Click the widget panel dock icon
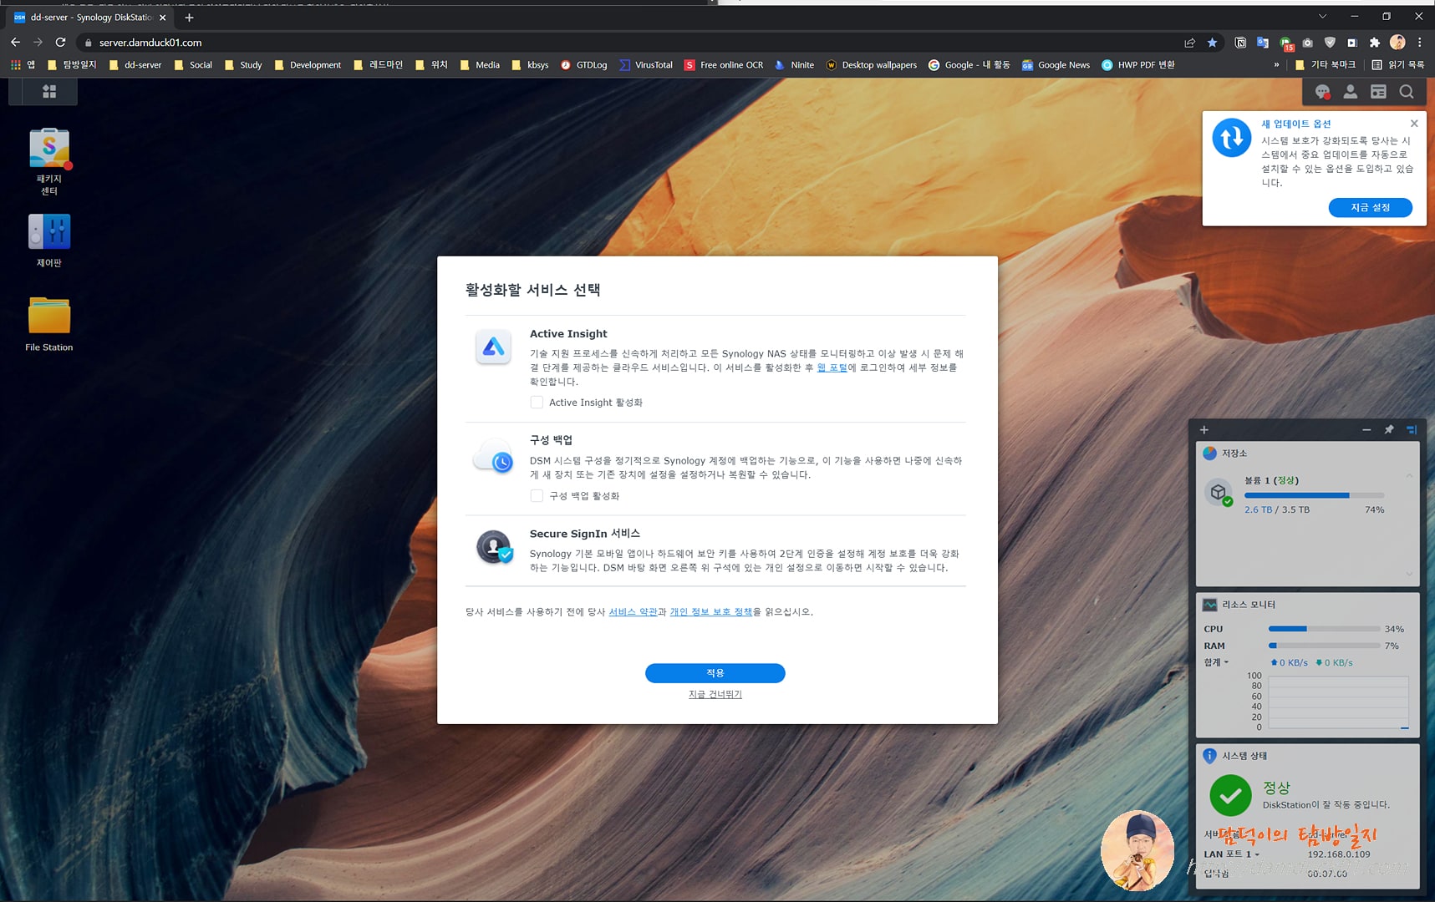Viewport: 1435px width, 902px height. pyautogui.click(x=1412, y=430)
